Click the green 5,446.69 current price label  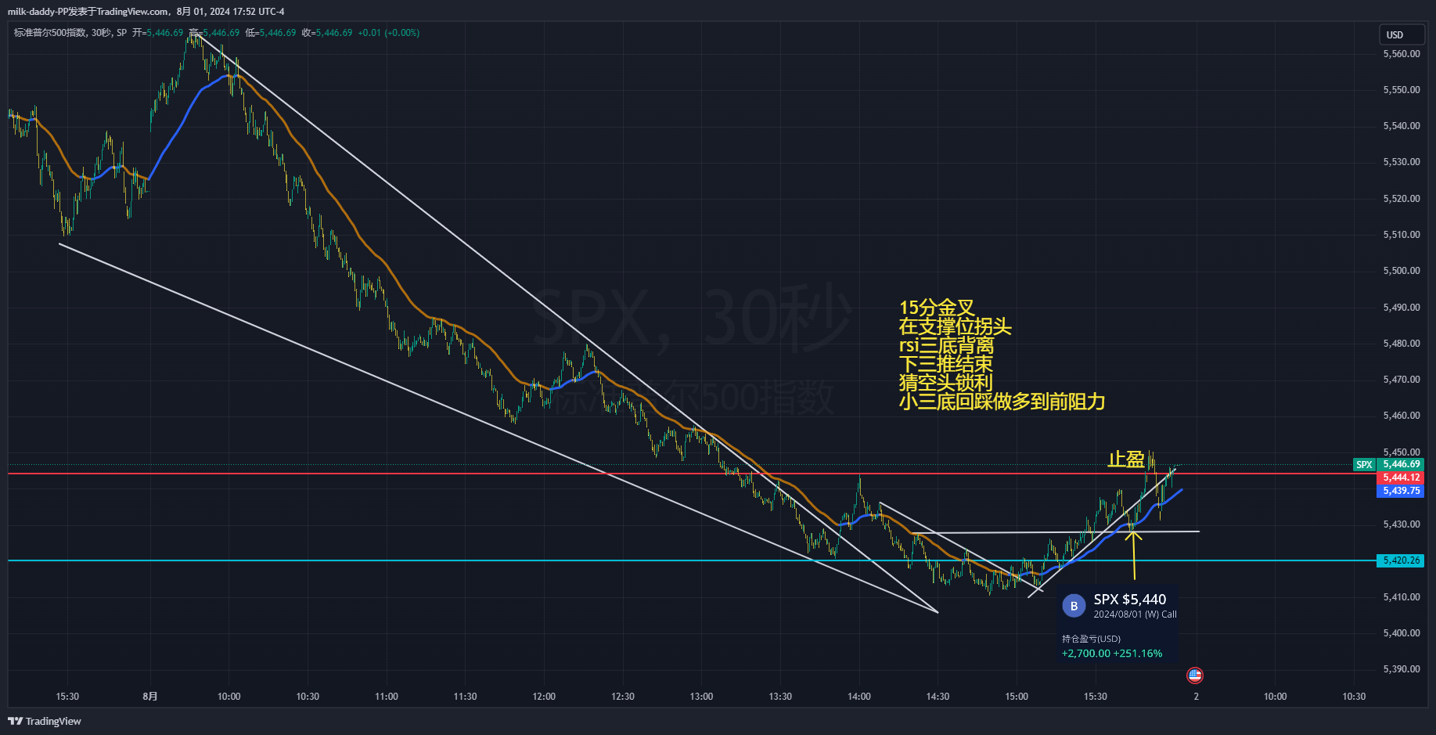tap(1401, 464)
